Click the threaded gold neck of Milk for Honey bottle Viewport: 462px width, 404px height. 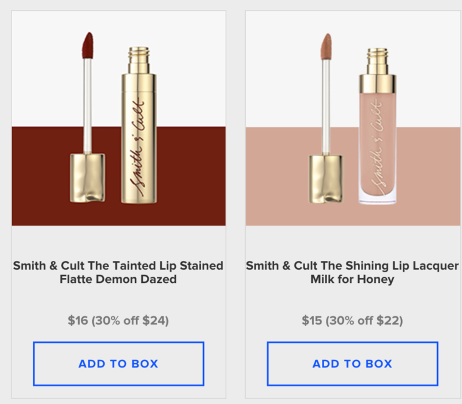click(x=378, y=61)
